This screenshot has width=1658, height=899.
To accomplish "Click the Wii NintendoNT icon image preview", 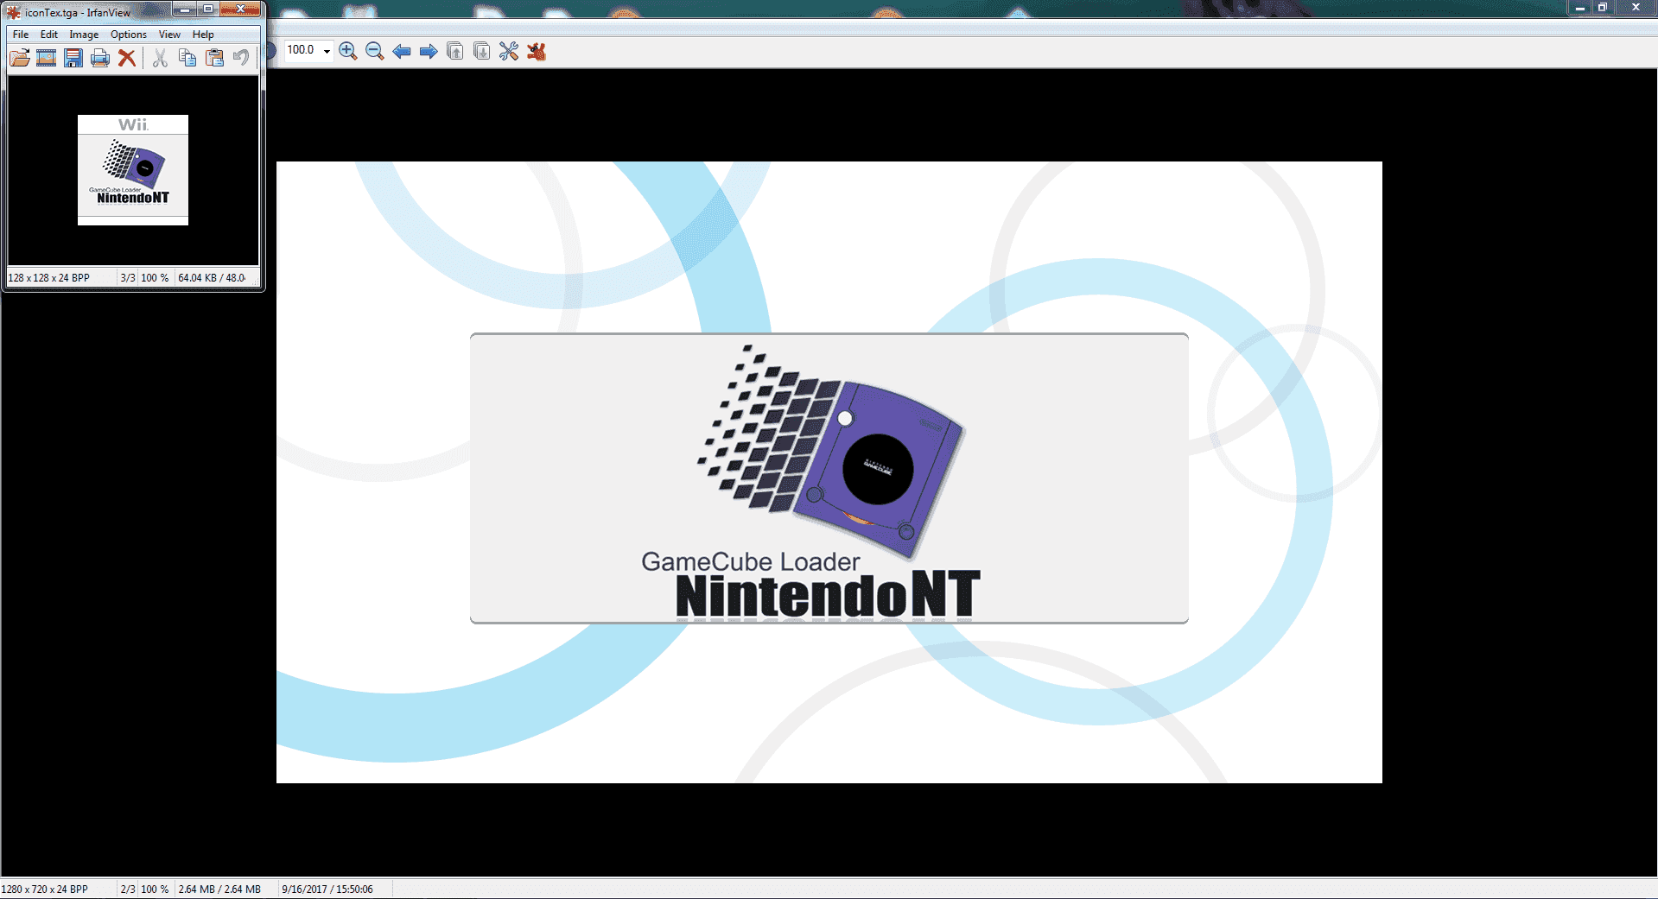I will [x=133, y=170].
